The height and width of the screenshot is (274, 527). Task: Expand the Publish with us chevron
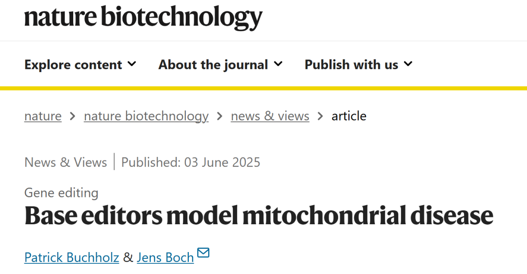(408, 64)
